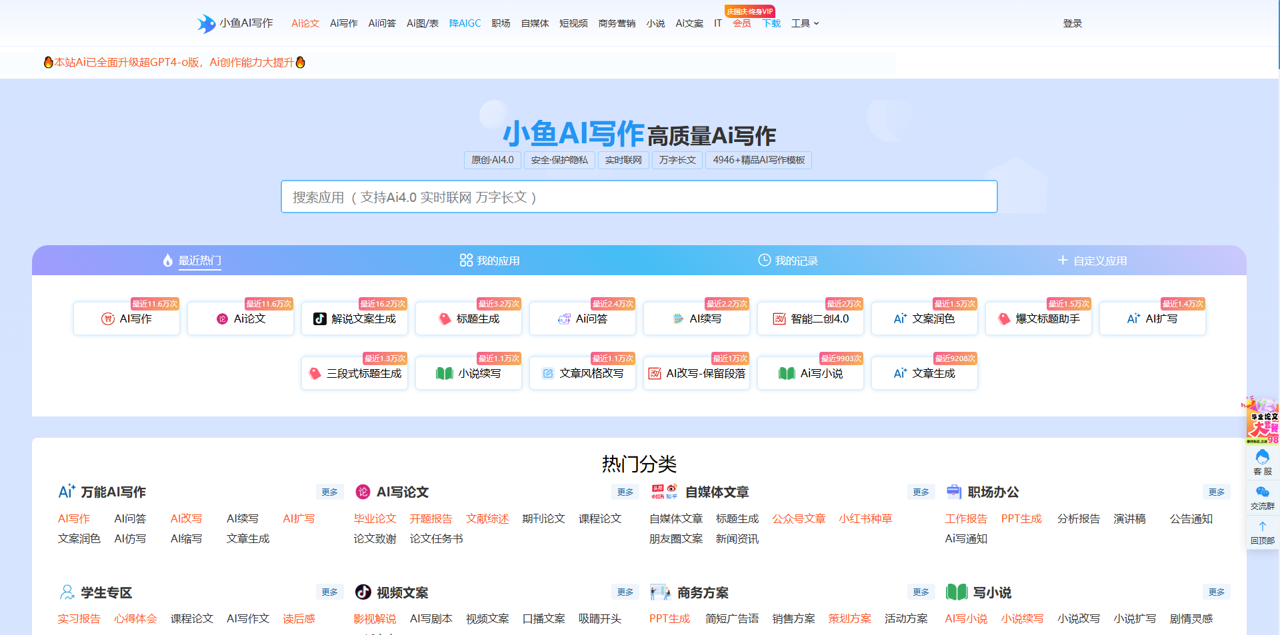Open the 毕业论文 link under AI写论文
1280x635 pixels.
click(375, 518)
